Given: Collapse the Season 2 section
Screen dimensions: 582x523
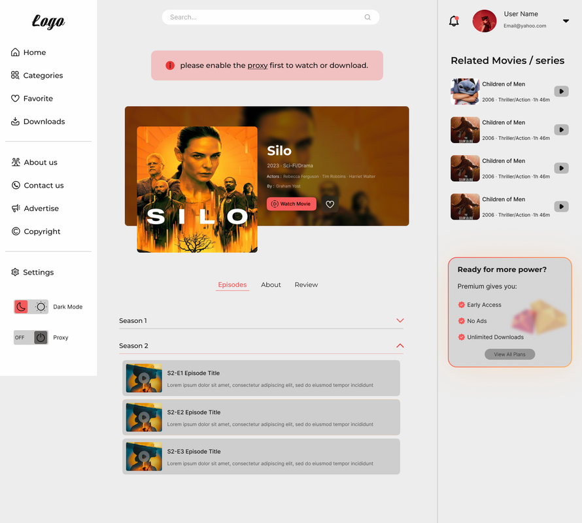Looking at the screenshot, I should 400,346.
